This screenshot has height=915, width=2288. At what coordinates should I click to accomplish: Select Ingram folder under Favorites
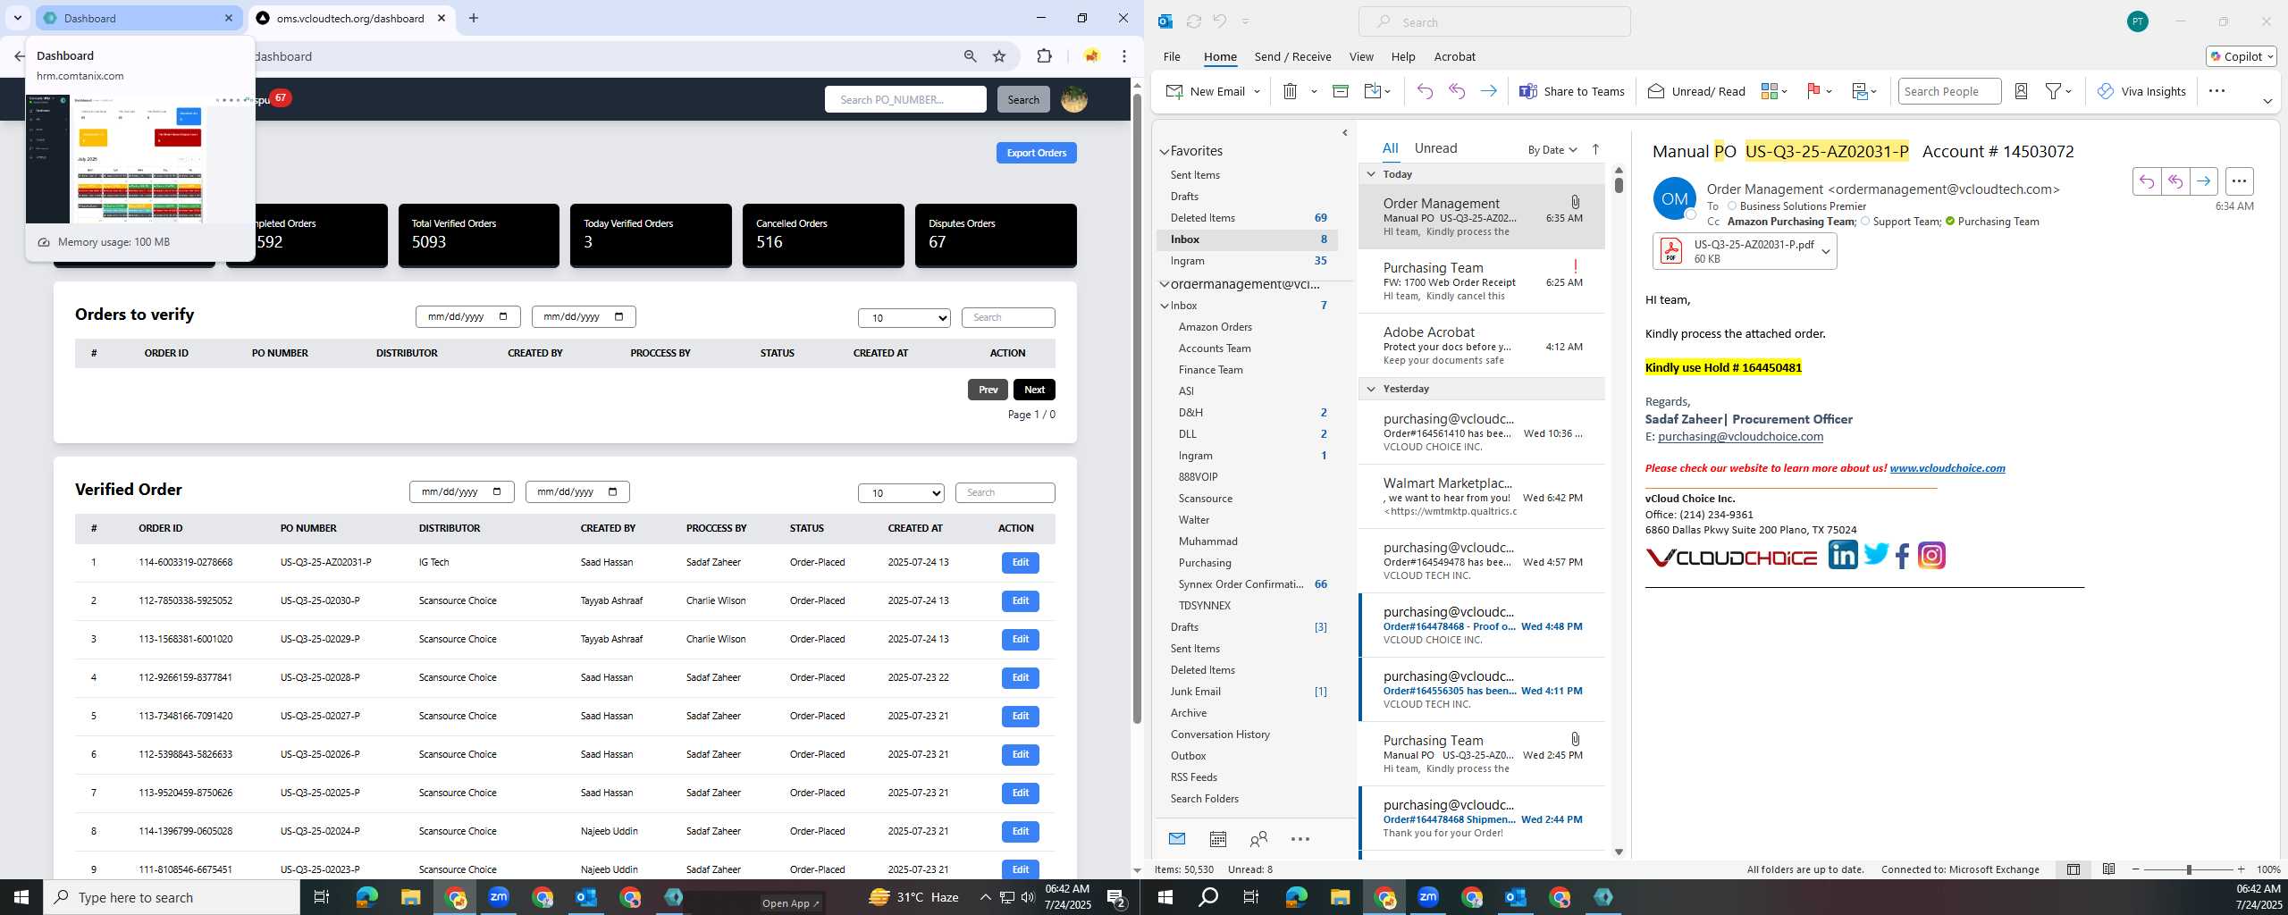pyautogui.click(x=1248, y=261)
